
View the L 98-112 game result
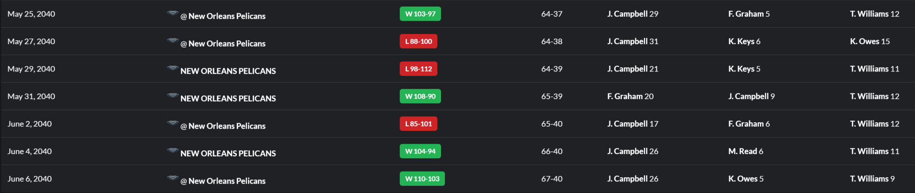(x=418, y=69)
